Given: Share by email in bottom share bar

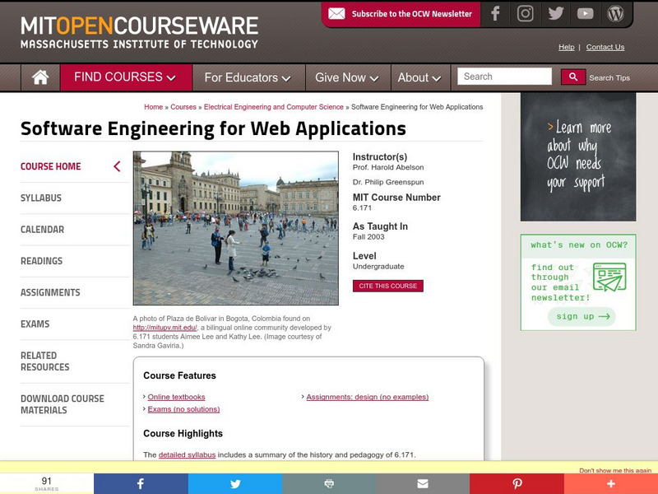Looking at the screenshot, I should pyautogui.click(x=423, y=483).
